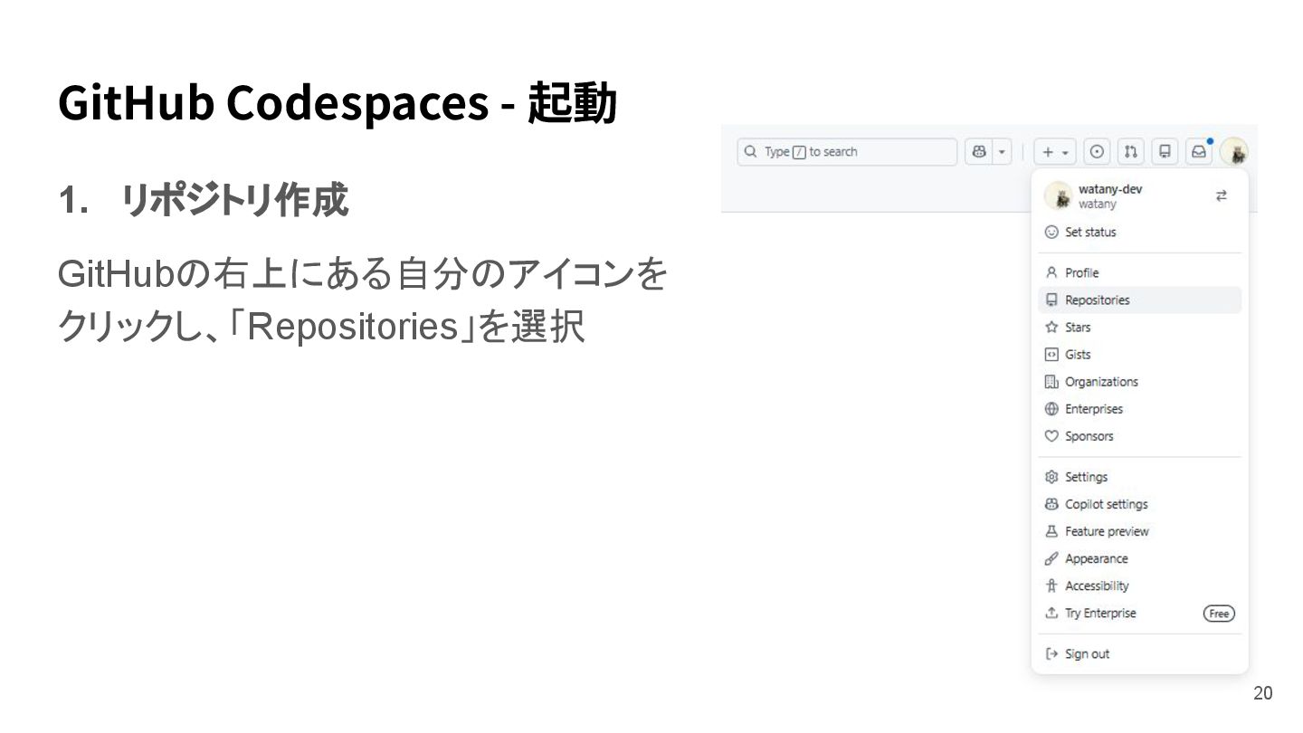Open the Copilot dropdown arrow

pos(1002,152)
